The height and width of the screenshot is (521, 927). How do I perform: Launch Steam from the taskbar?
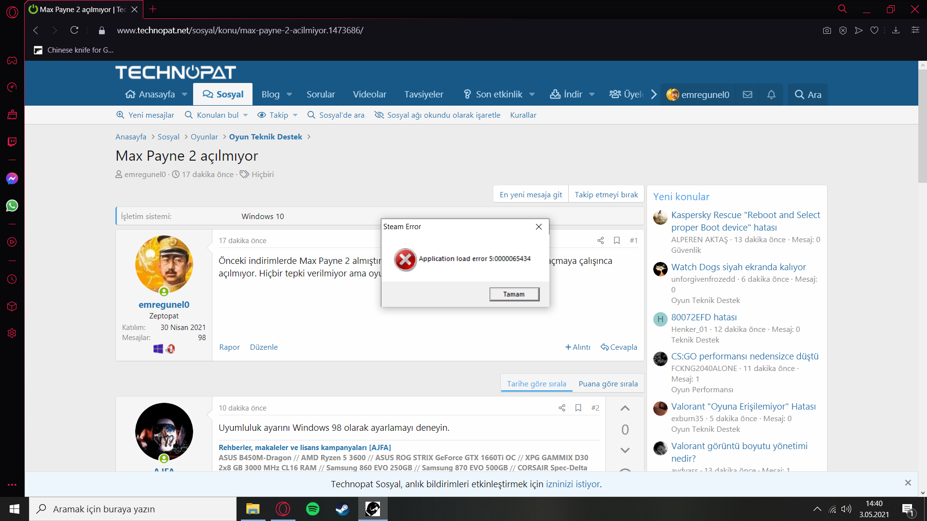pyautogui.click(x=342, y=509)
